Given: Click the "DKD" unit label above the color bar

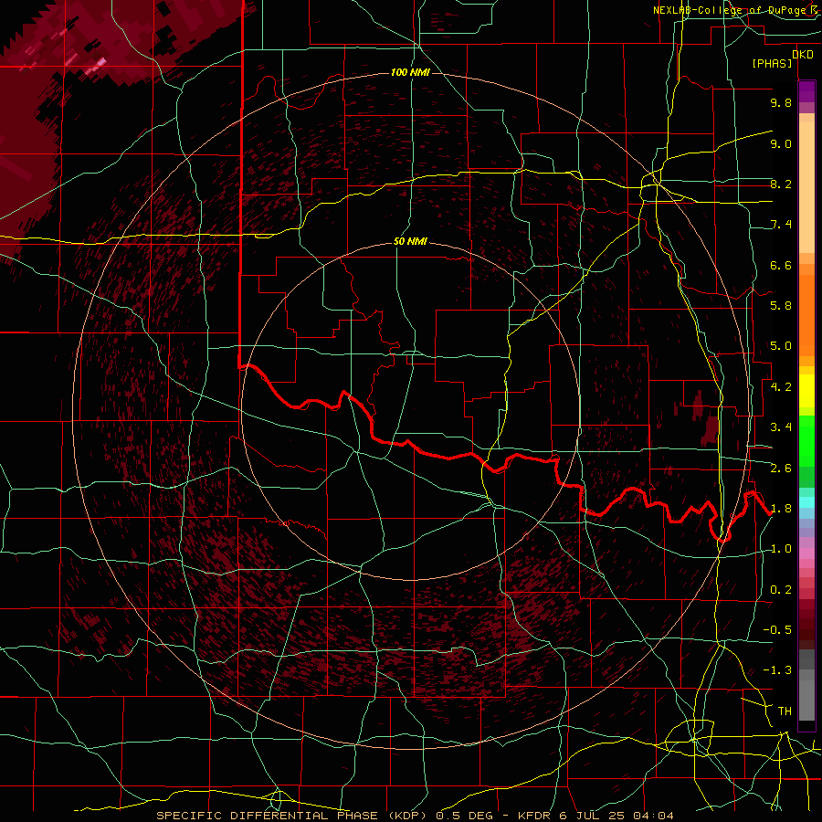Looking at the screenshot, I should 803,55.
